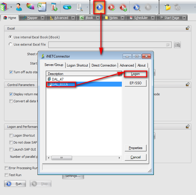The image size is (196, 195).
Task: Select Use external Excel file option
Action: coord(10,44)
